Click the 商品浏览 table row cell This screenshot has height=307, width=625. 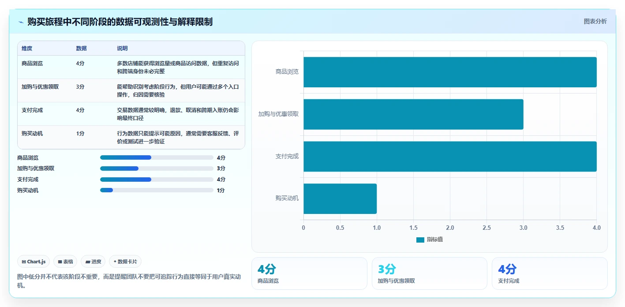(32, 63)
